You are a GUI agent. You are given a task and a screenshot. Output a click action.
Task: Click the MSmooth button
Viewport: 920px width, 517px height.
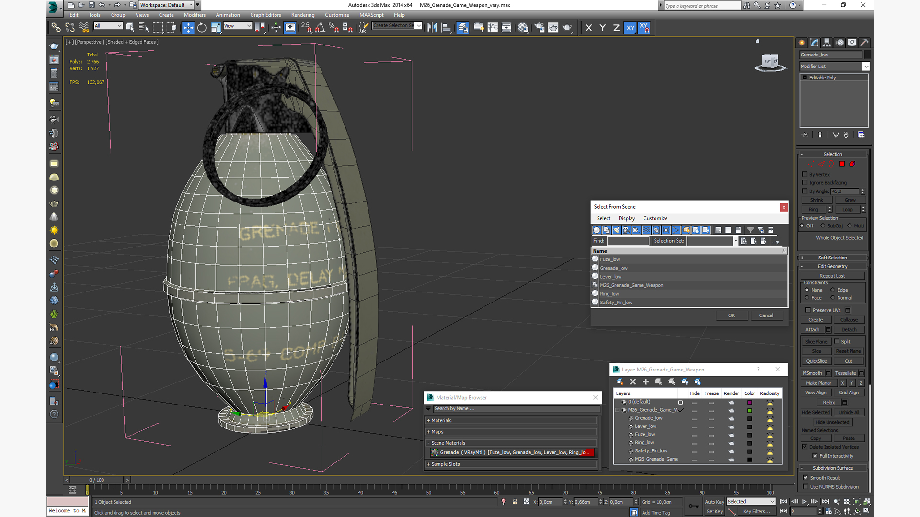[812, 373]
